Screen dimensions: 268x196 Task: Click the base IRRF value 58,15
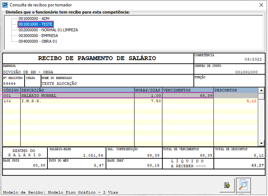tap(153, 165)
